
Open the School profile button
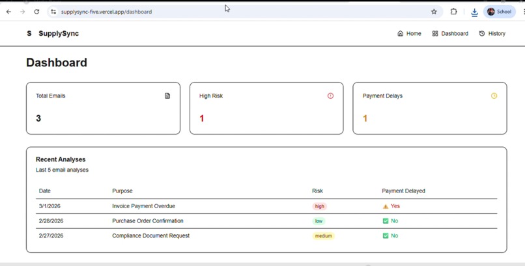click(499, 12)
